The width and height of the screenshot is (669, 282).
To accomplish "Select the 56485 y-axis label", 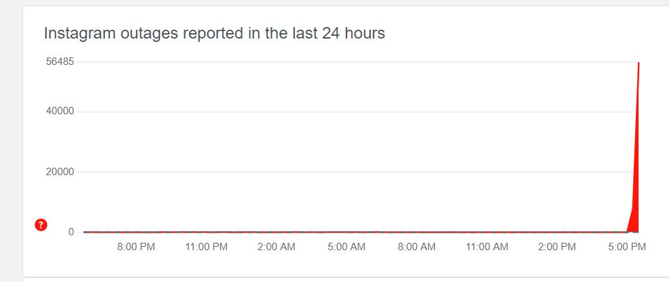I will click(60, 62).
